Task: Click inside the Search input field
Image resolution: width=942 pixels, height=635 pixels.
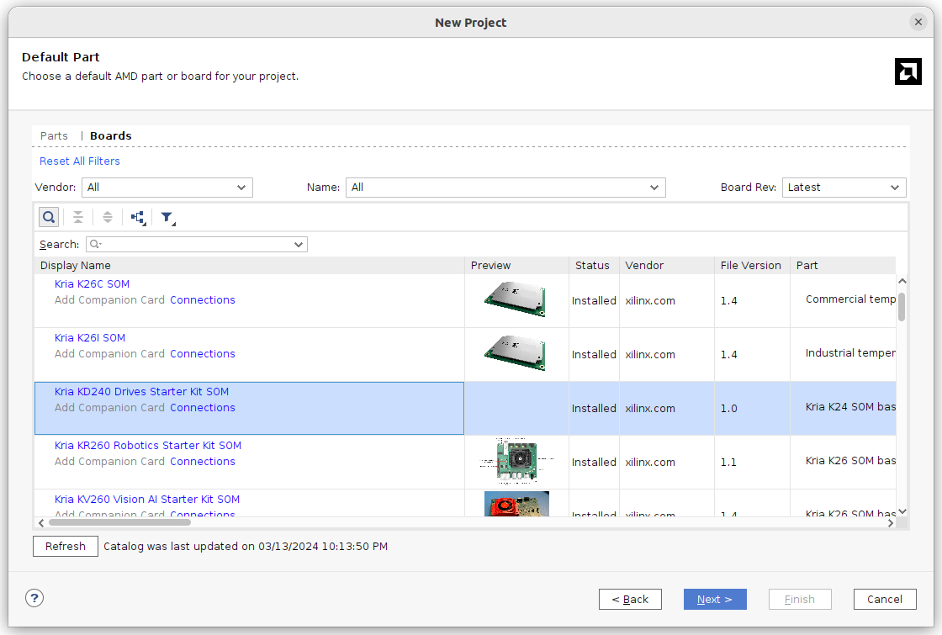Action: tap(197, 245)
